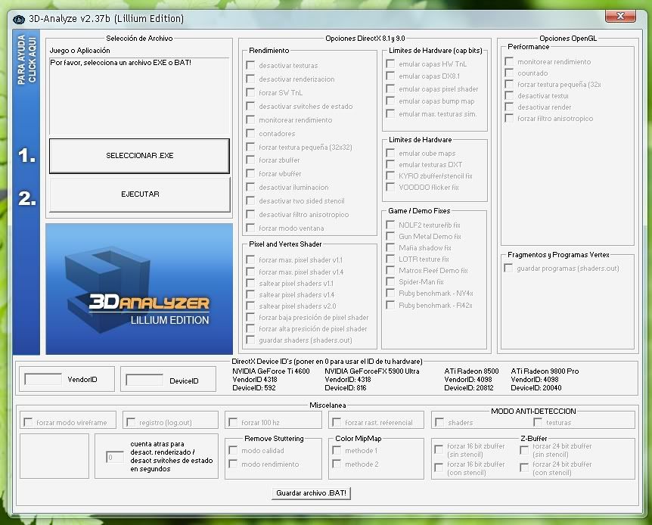
Task: Click the 3D Analyzer Lillium Edition logo
Action: click(139, 289)
